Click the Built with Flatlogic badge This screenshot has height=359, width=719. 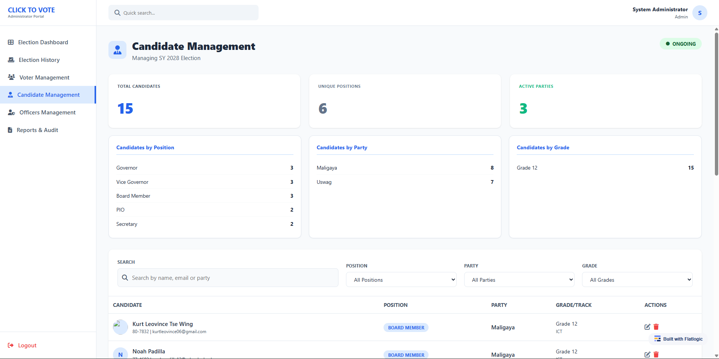[x=678, y=339]
